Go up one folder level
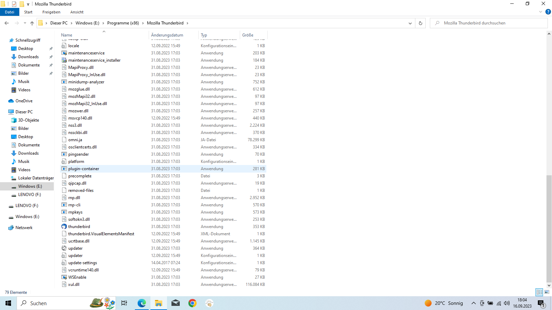Viewport: 552px width, 310px height. click(x=32, y=23)
